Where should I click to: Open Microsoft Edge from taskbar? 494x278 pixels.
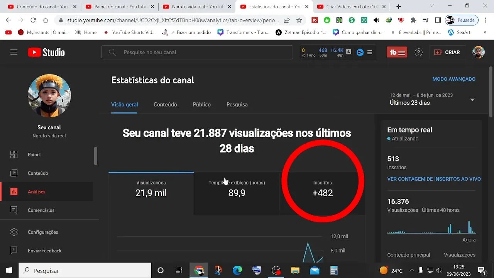[x=237, y=270]
